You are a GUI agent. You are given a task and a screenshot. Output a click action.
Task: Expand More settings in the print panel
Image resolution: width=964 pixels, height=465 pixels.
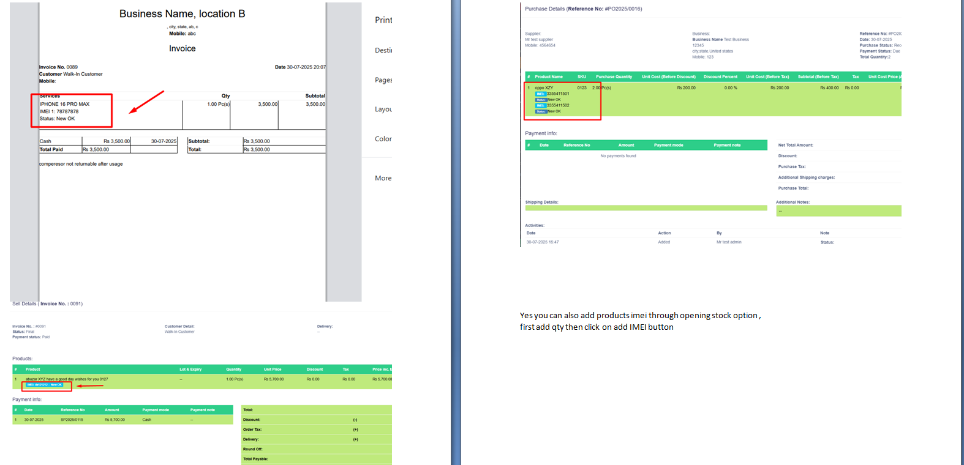point(383,178)
